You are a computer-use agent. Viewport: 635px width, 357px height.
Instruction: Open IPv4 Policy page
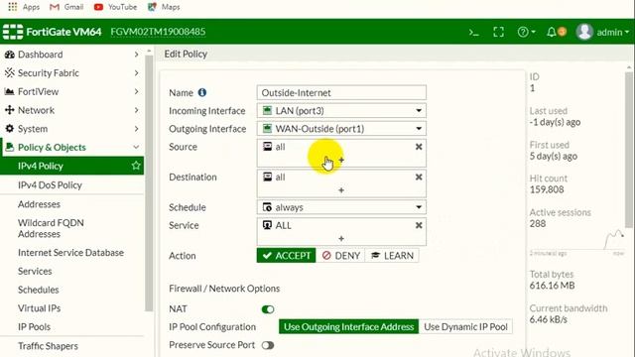[x=71, y=166]
